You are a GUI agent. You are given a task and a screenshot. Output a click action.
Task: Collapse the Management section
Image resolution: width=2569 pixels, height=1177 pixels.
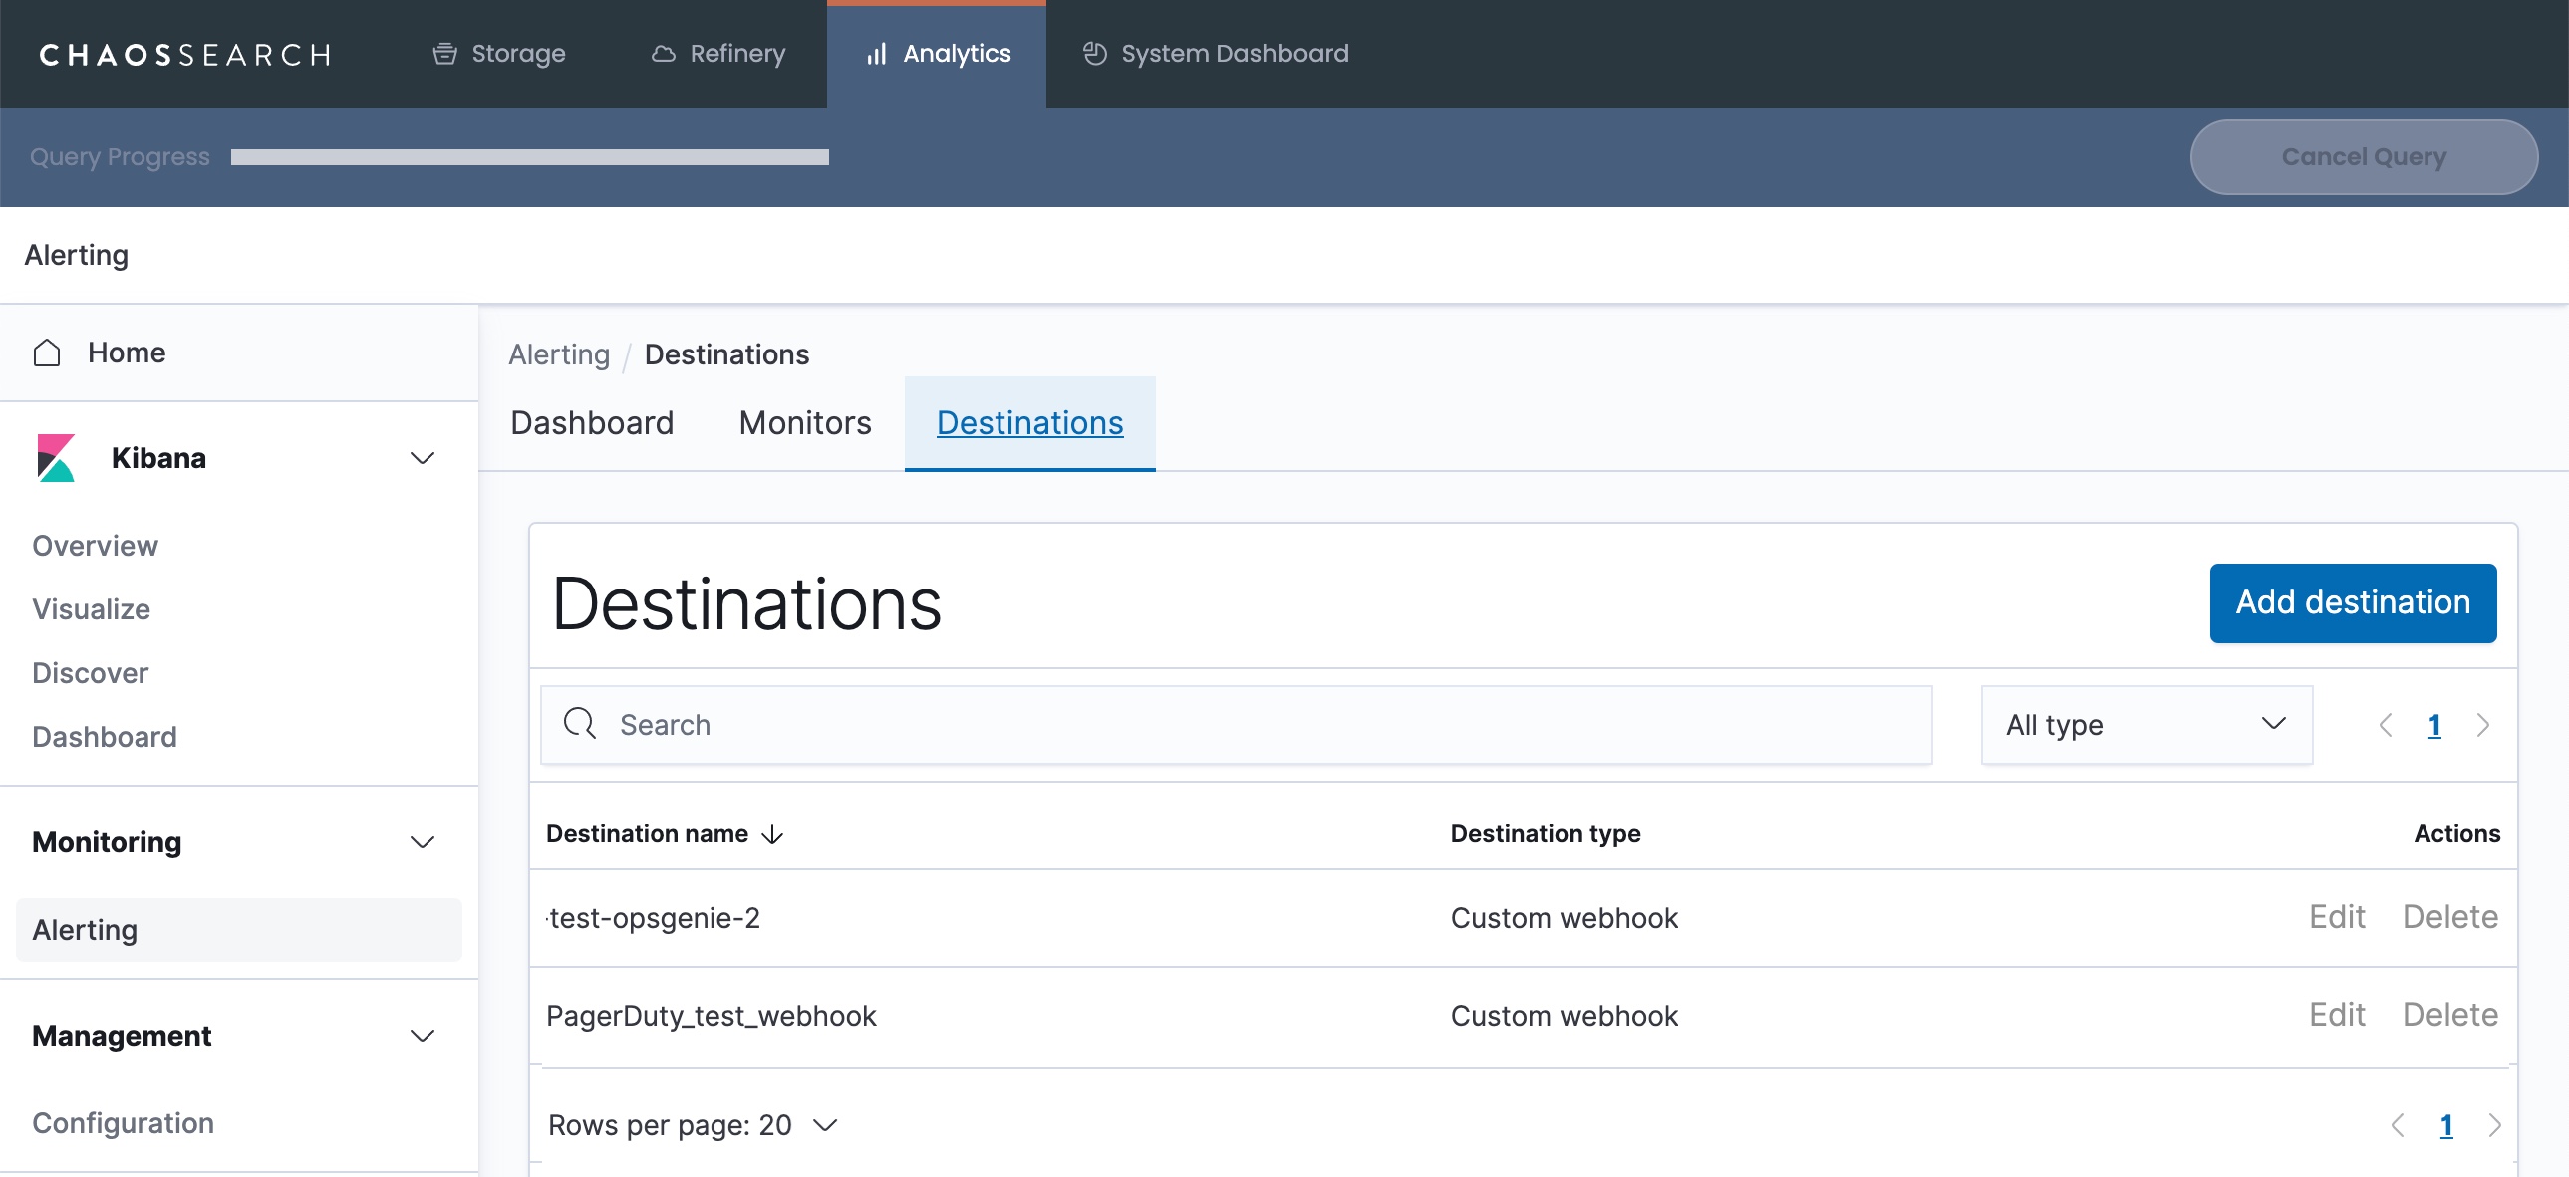point(422,1037)
